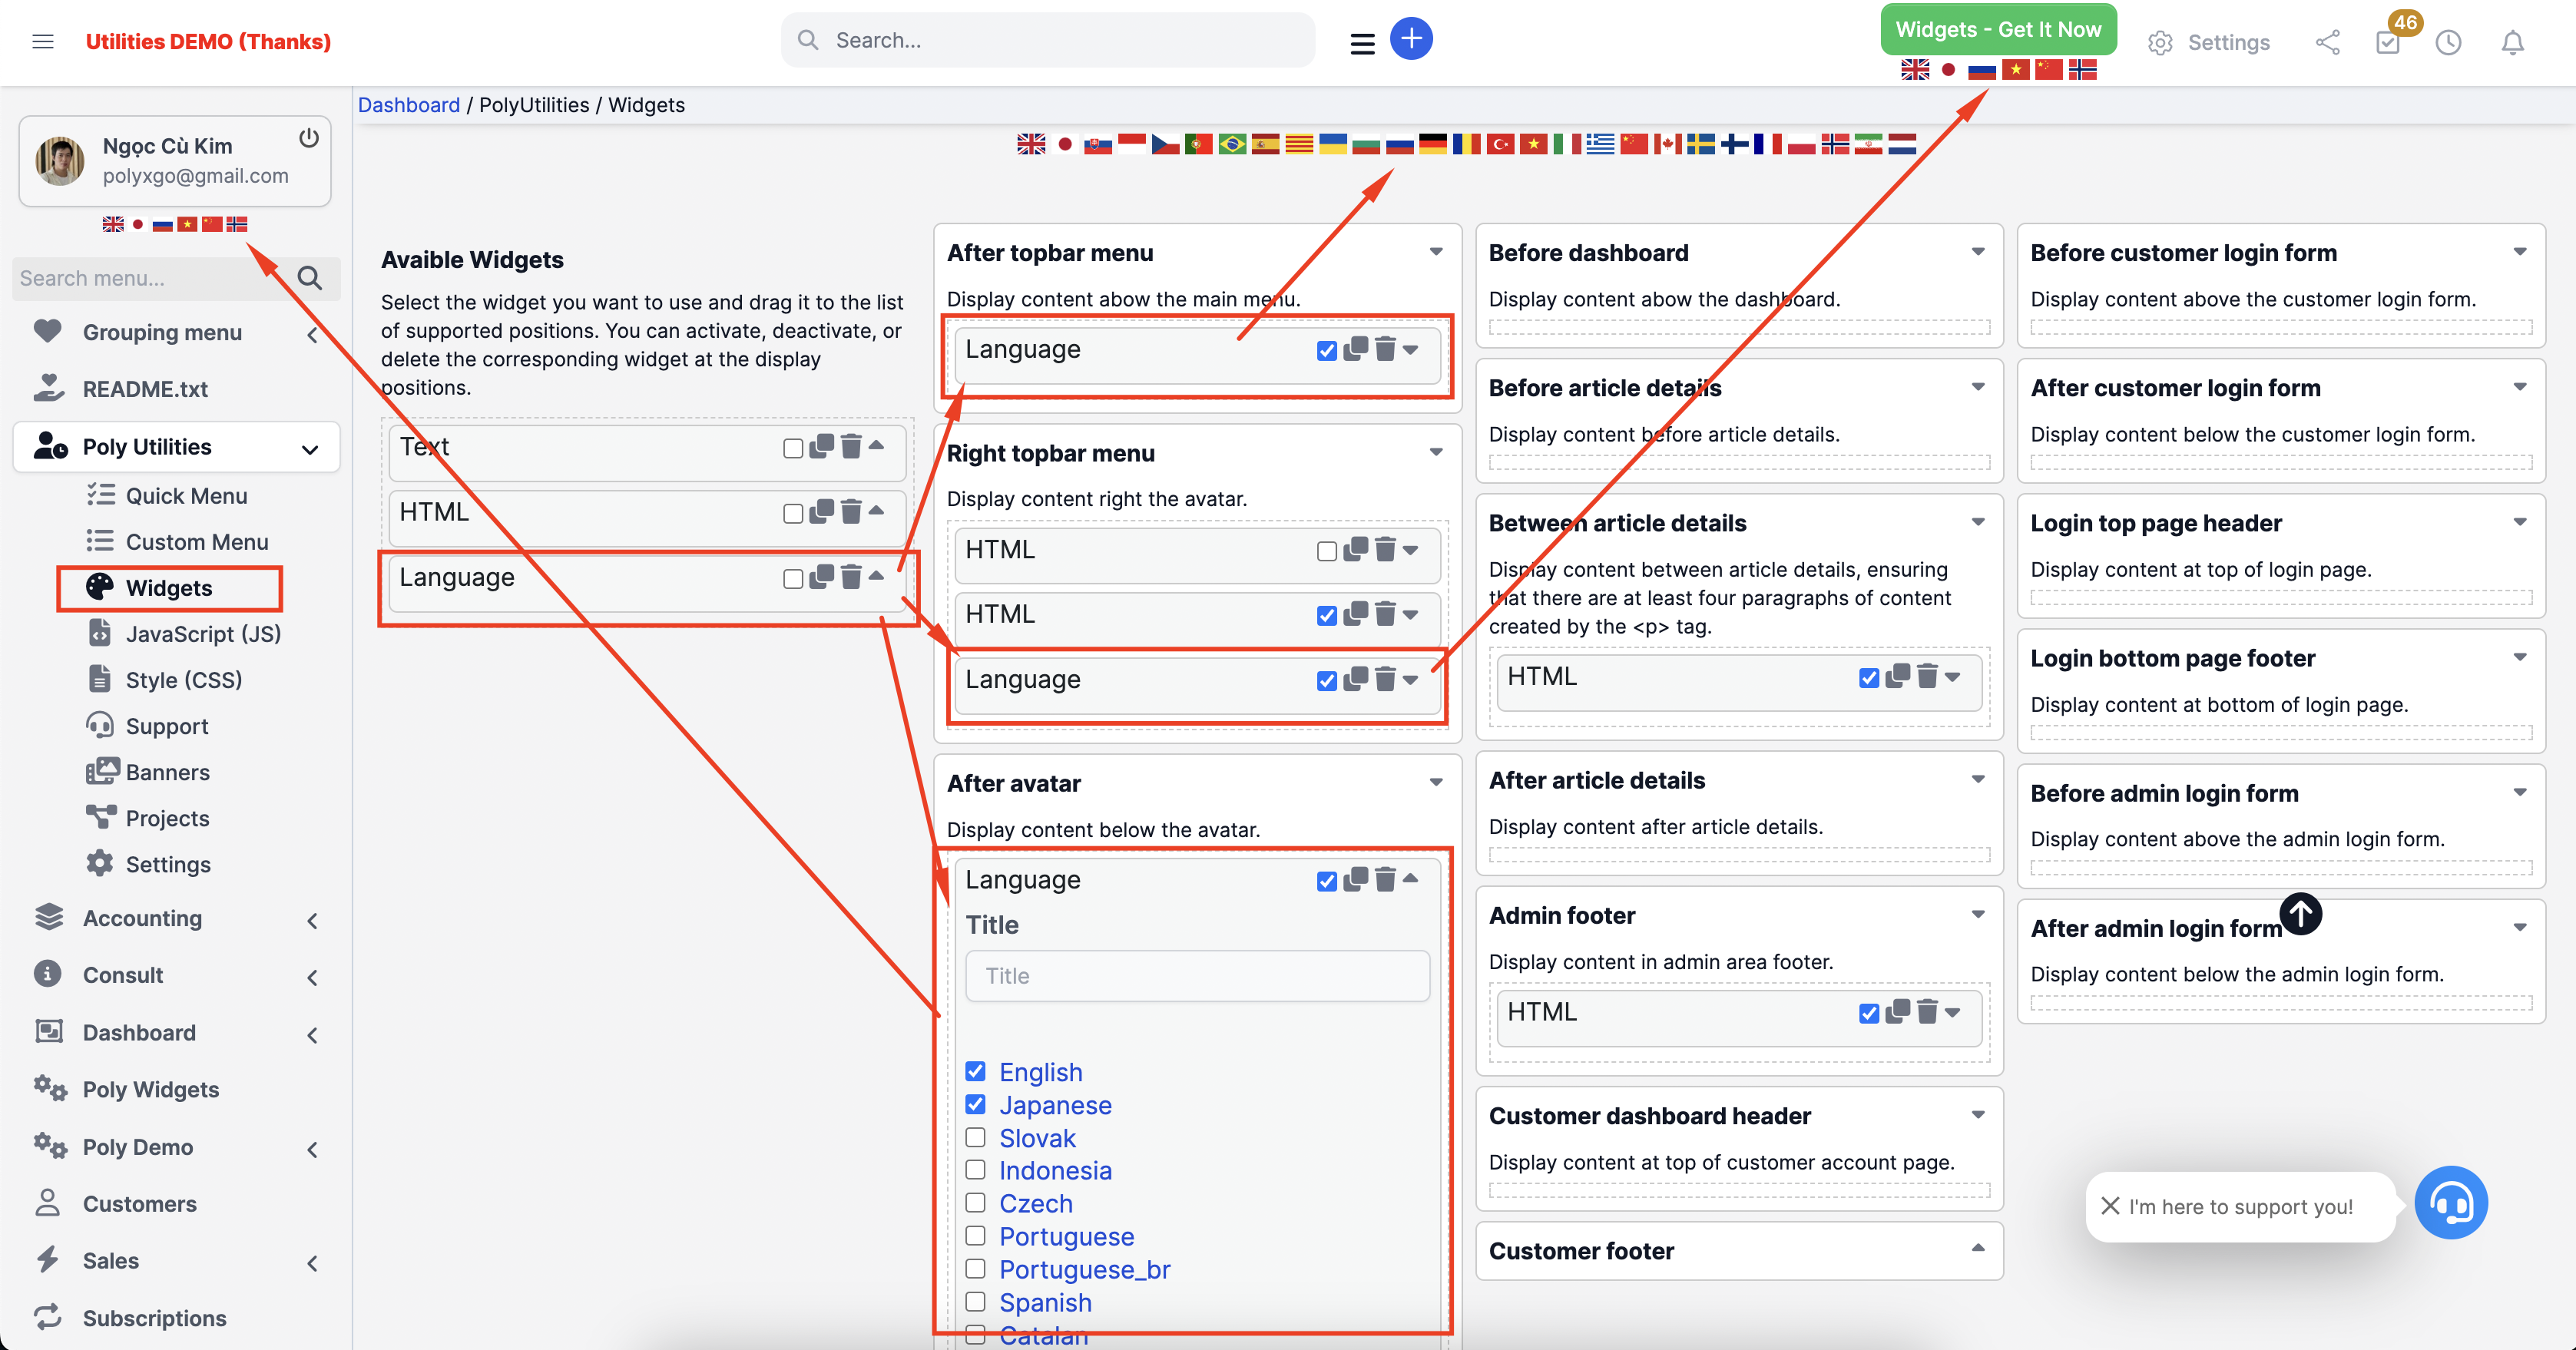Collapse the Before dashboard section
This screenshot has width=2576, height=1350.
(1977, 252)
